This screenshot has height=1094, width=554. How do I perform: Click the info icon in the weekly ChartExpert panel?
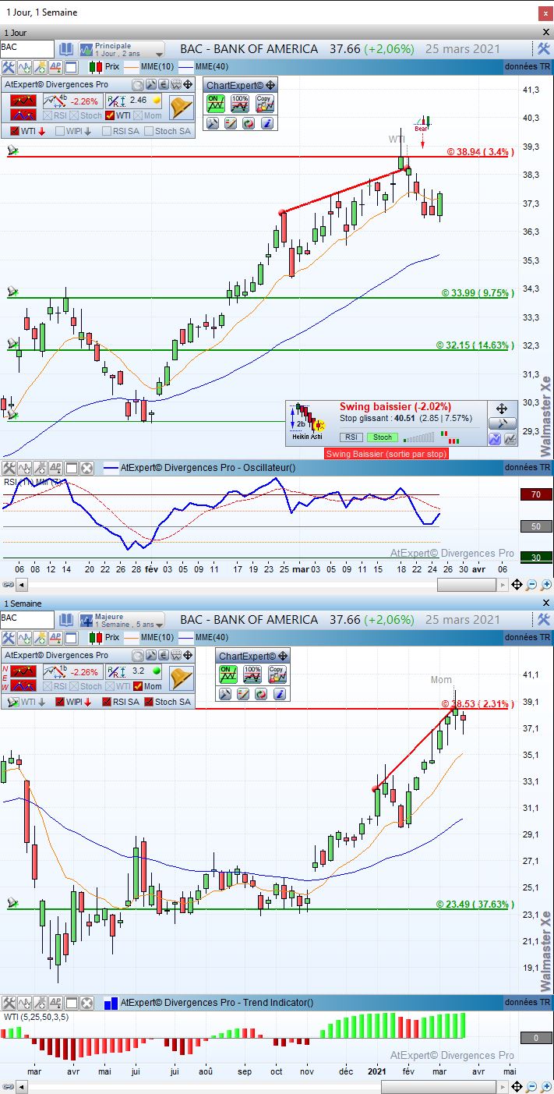(x=279, y=694)
